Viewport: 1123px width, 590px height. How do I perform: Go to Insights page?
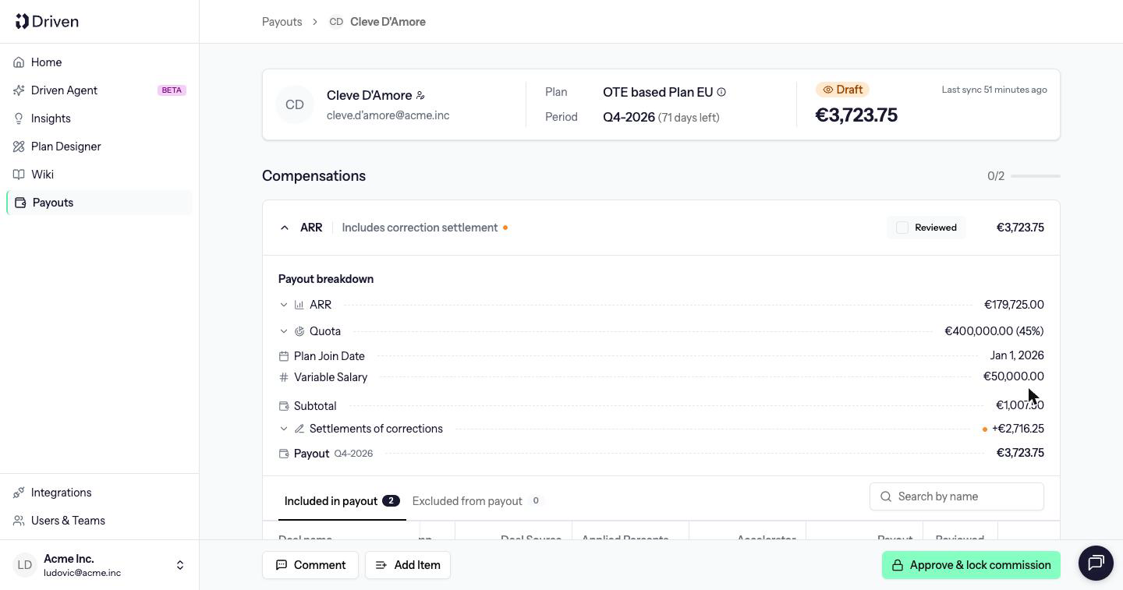[x=100, y=118]
